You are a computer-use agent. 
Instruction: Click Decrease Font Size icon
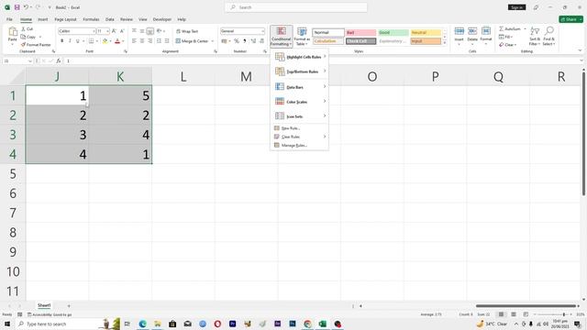point(122,31)
